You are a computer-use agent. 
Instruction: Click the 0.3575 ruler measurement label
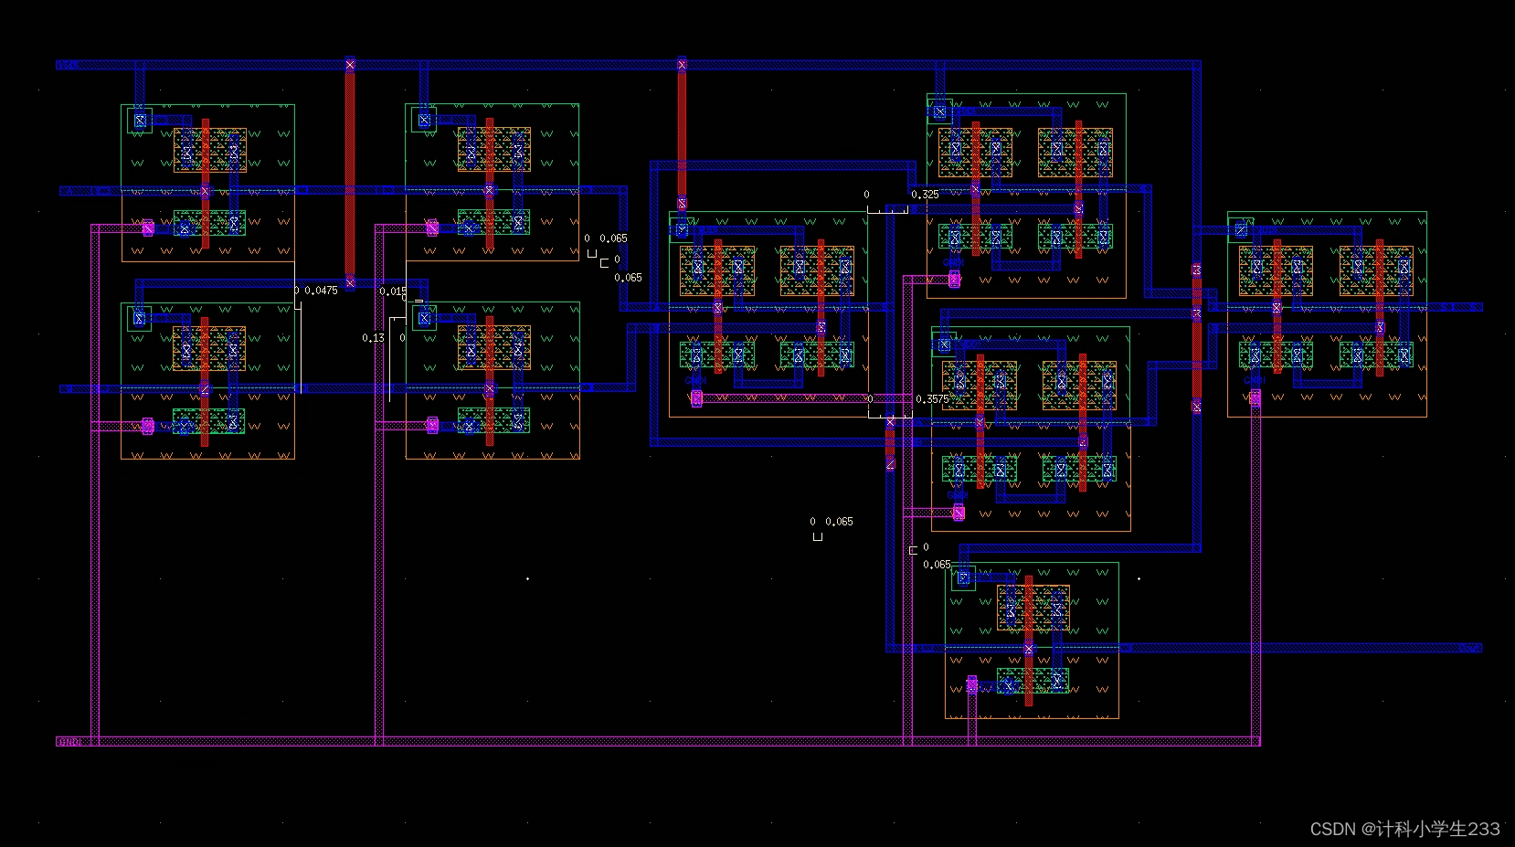[932, 399]
